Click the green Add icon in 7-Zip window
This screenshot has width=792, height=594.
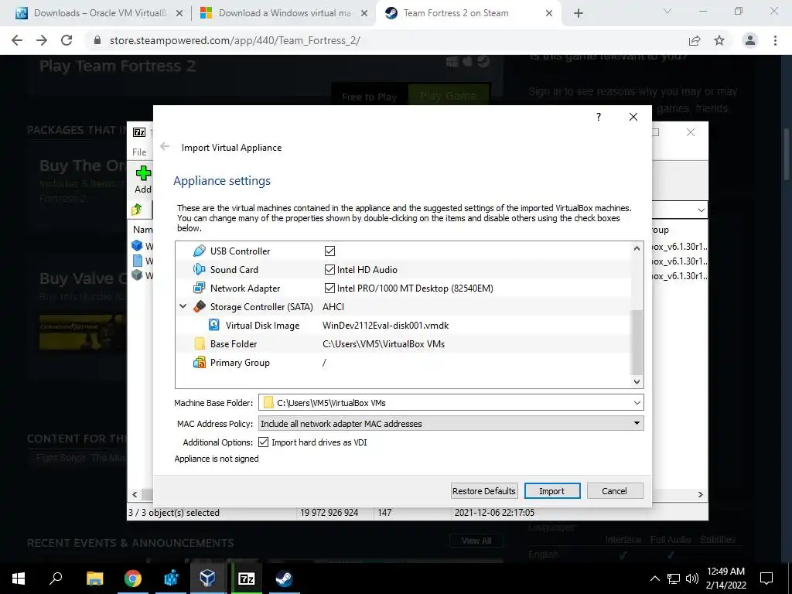(143, 173)
